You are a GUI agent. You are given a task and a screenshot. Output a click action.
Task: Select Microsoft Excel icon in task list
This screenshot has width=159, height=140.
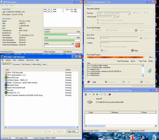point(6,78)
